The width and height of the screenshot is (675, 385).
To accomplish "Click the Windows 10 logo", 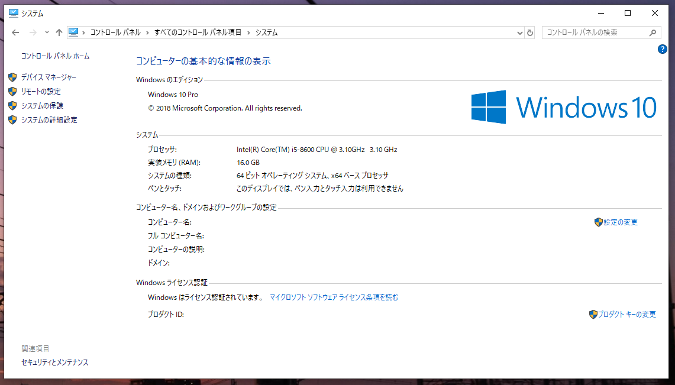I will pyautogui.click(x=564, y=107).
